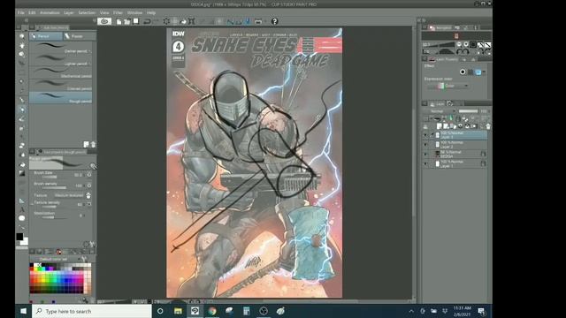Select the Airbrush tool
Screen dimensions: 566x318
point(21,128)
